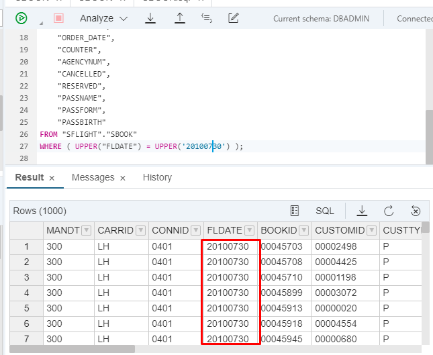The height and width of the screenshot is (355, 433).
Task: Click the vertical scrollbar of the SQL editor
Action: point(429,137)
